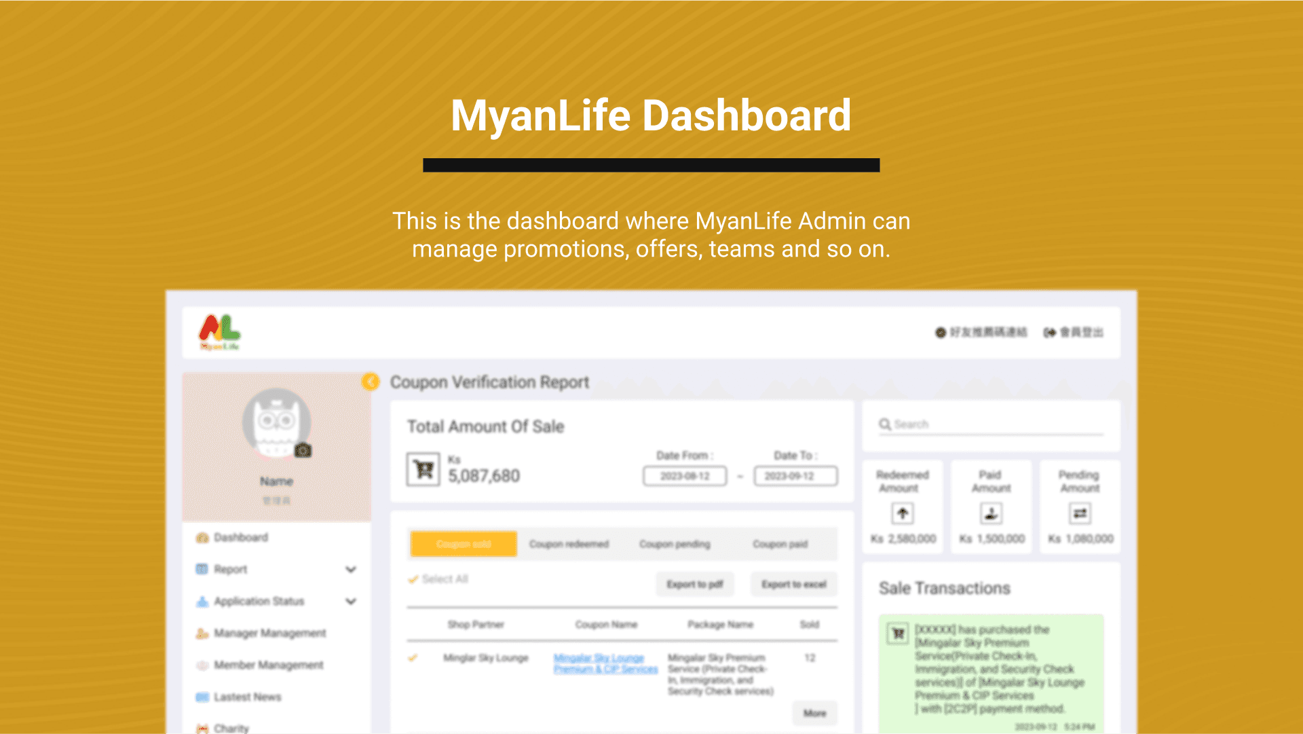Toggle the Minglar Sky Lounge row checkbox
The image size is (1303, 734).
pyautogui.click(x=413, y=657)
